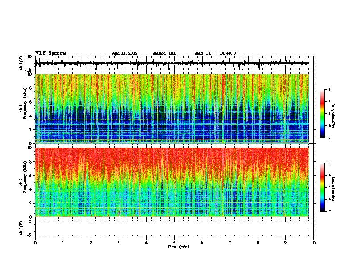Click the "ch.3(V)" axis label
The image size is (353, 272).
(x=21, y=228)
